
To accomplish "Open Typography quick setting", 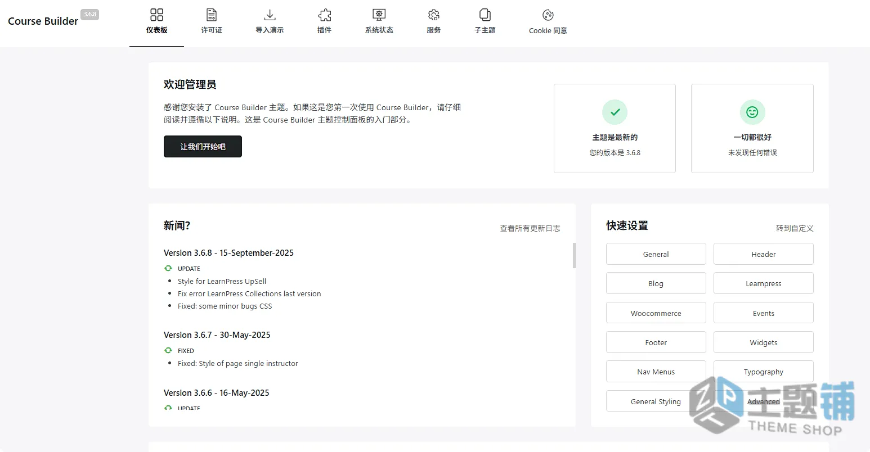I will point(764,372).
